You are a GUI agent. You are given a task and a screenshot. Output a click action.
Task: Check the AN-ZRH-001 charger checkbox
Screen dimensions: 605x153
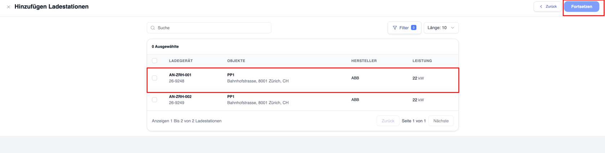coord(154,78)
